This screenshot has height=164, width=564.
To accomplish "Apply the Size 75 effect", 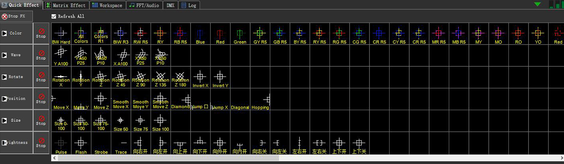I will (x=141, y=121).
